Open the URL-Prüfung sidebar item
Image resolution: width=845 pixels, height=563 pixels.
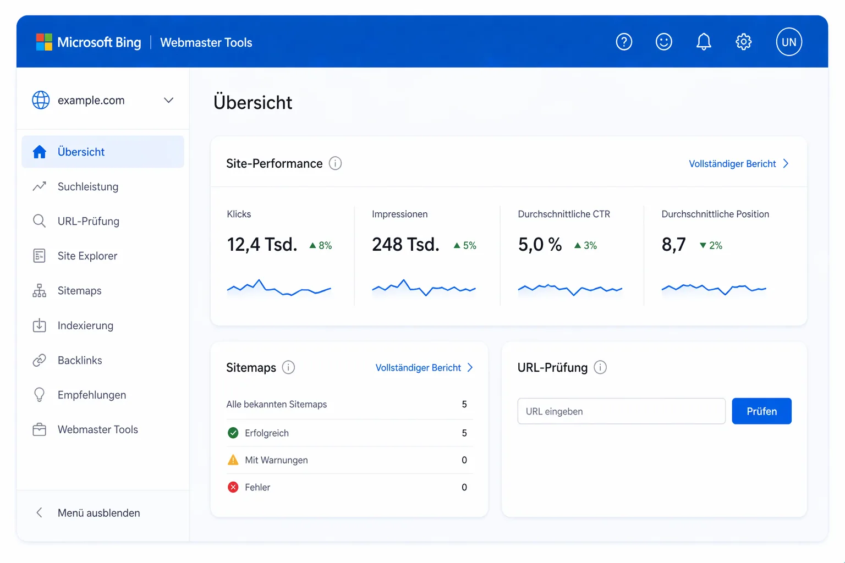tap(103, 221)
